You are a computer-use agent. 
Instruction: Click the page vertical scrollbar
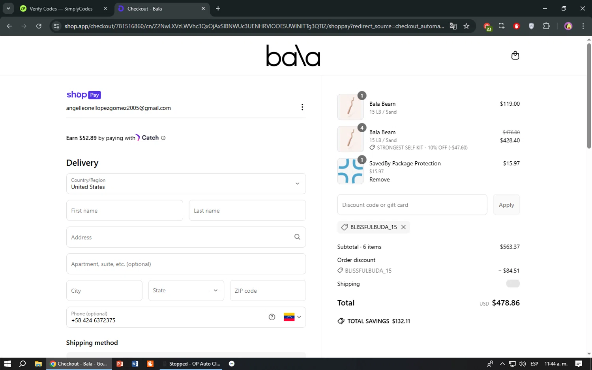[x=589, y=96]
